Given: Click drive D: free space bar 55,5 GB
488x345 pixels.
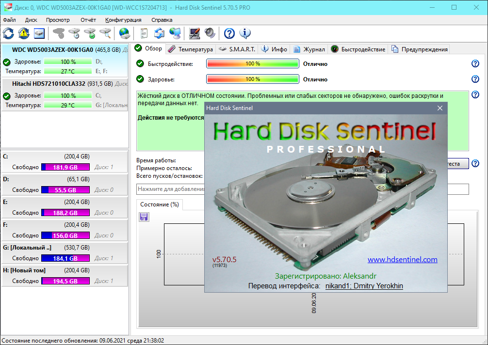Looking at the screenshot, I should tap(65, 190).
